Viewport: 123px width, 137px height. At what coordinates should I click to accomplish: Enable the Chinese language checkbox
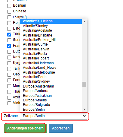tap(9, 11)
